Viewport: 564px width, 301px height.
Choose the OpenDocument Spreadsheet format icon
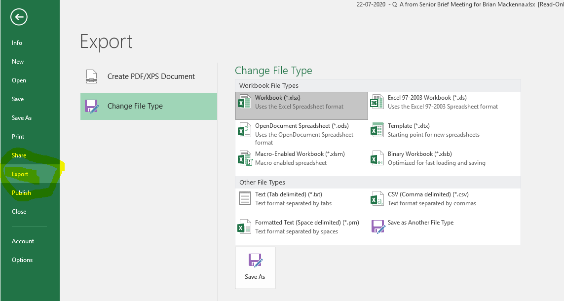[244, 130]
